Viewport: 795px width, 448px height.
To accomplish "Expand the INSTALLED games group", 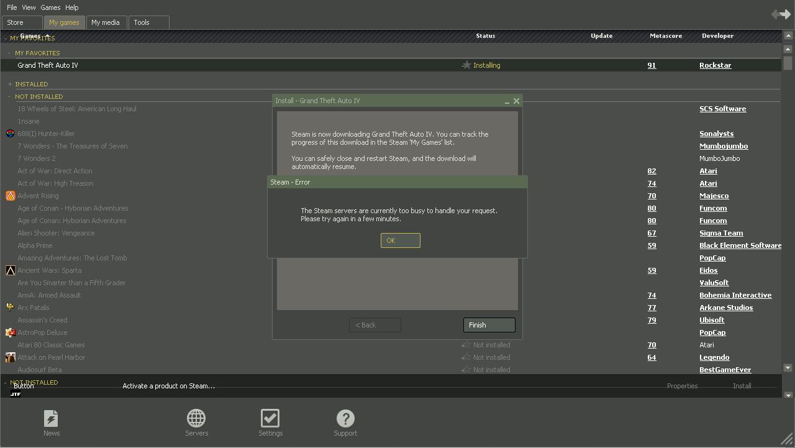I will [x=10, y=84].
